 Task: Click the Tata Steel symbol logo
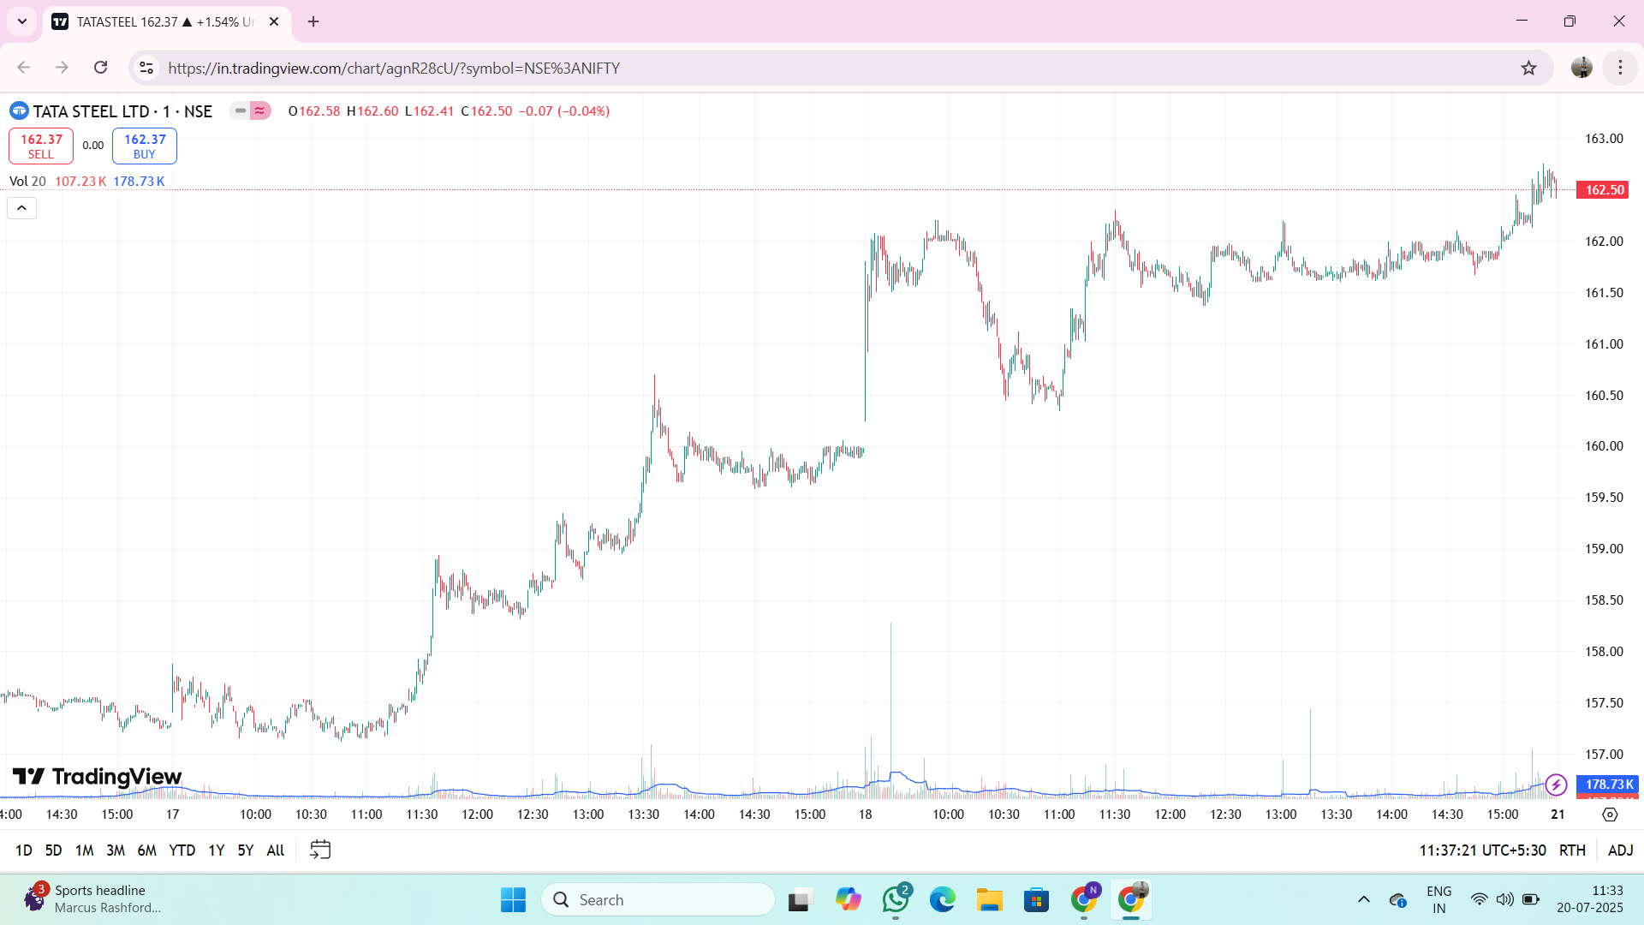pyautogui.click(x=19, y=111)
